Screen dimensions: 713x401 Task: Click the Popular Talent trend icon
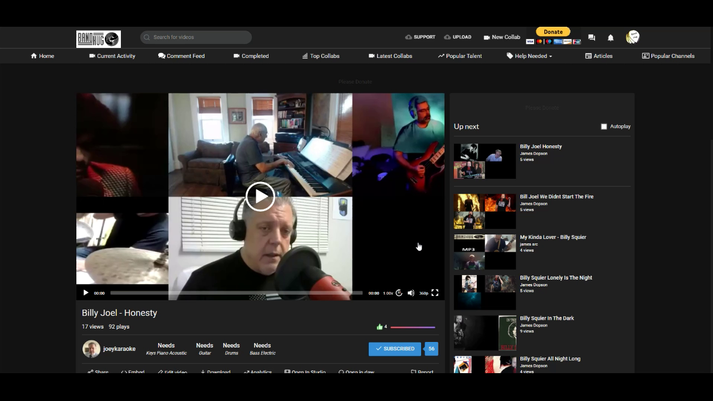[x=441, y=56]
